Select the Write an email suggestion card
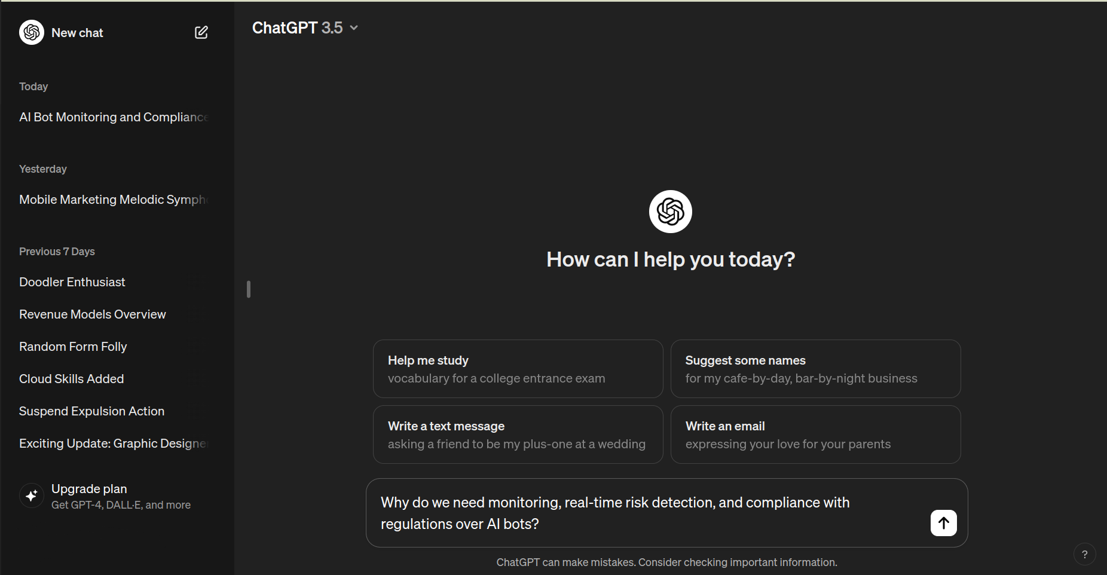This screenshot has height=575, width=1107. [815, 435]
